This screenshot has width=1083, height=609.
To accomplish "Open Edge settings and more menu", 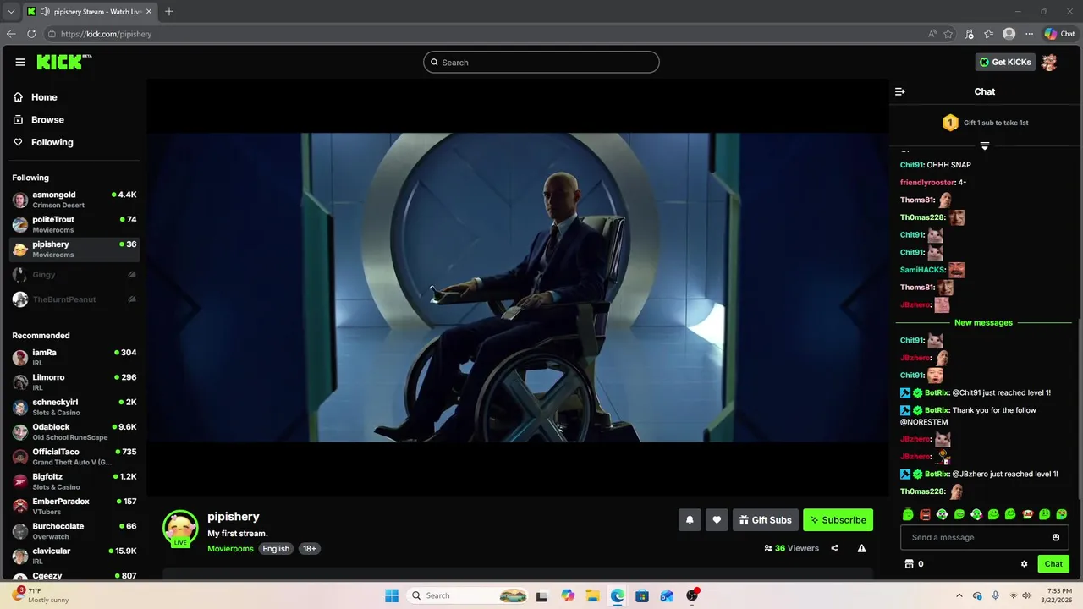I will tap(1029, 34).
